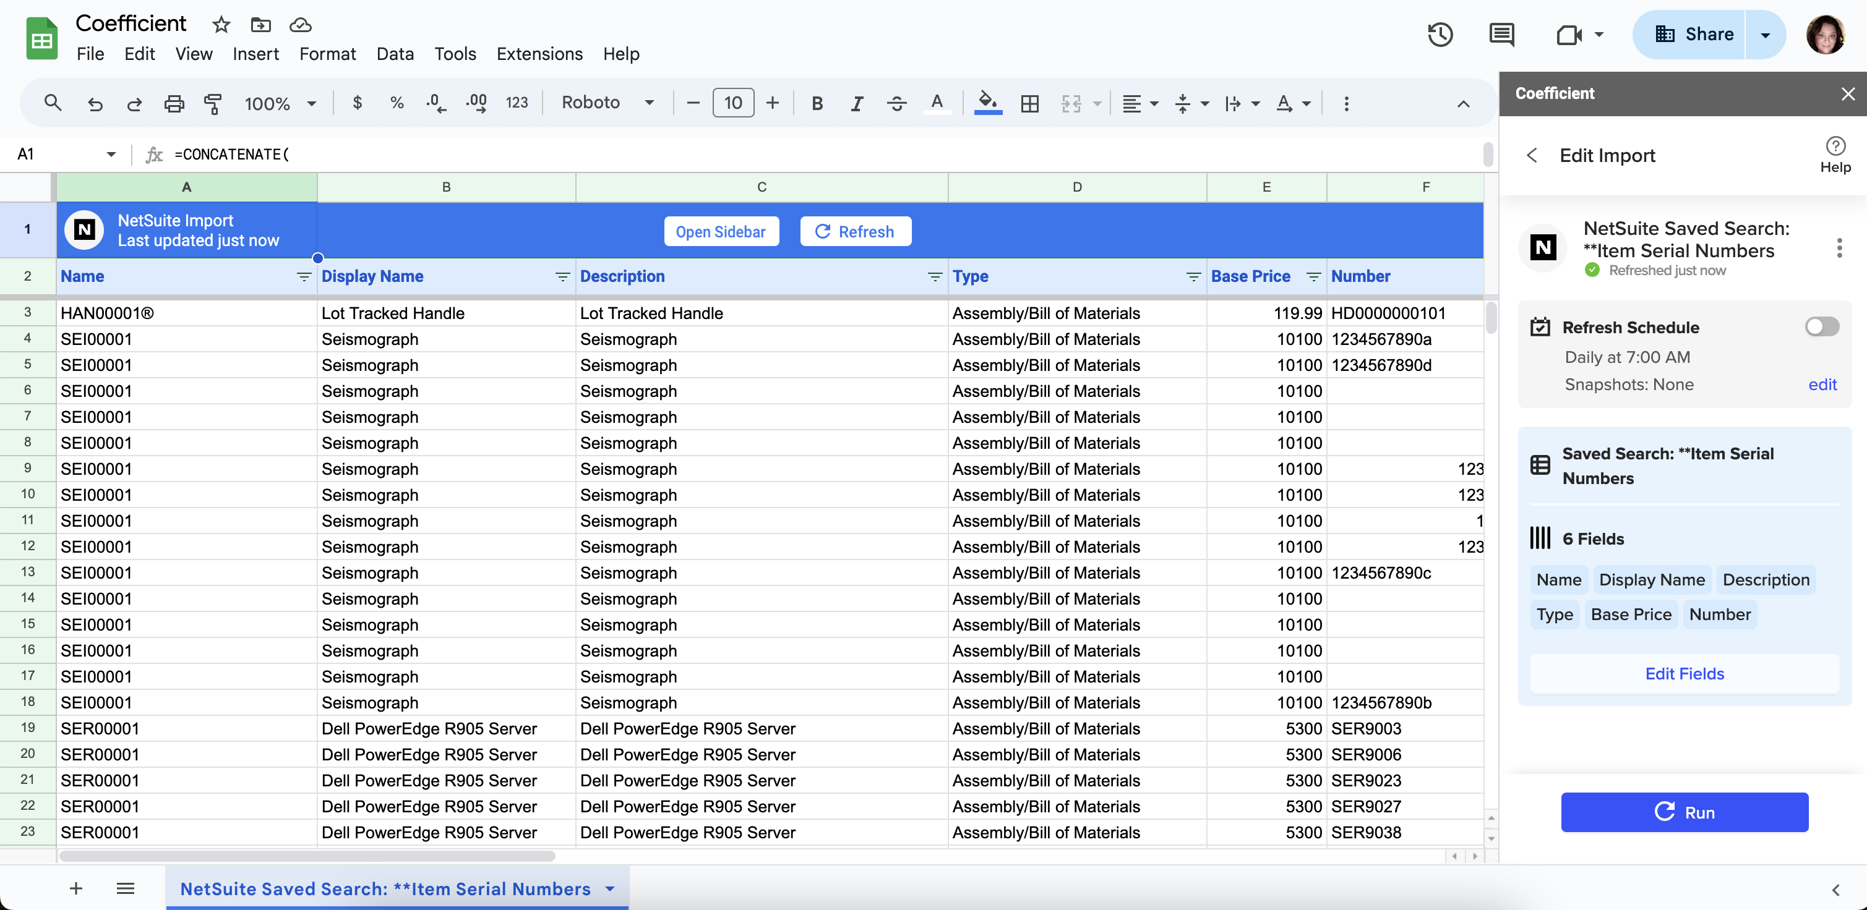Open the Description column filter
The width and height of the screenshot is (1867, 910).
click(x=935, y=276)
